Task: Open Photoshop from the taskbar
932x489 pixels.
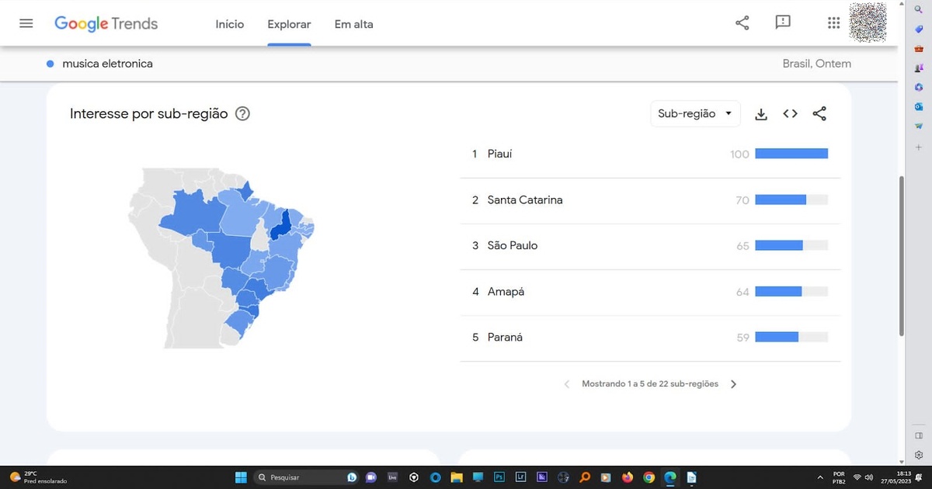Action: 499,477
